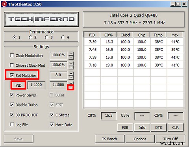Toggle the C States checkbox

click(x=52, y=115)
